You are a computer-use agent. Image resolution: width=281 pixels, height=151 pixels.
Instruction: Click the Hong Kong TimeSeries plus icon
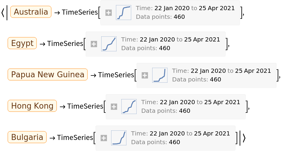114,107
